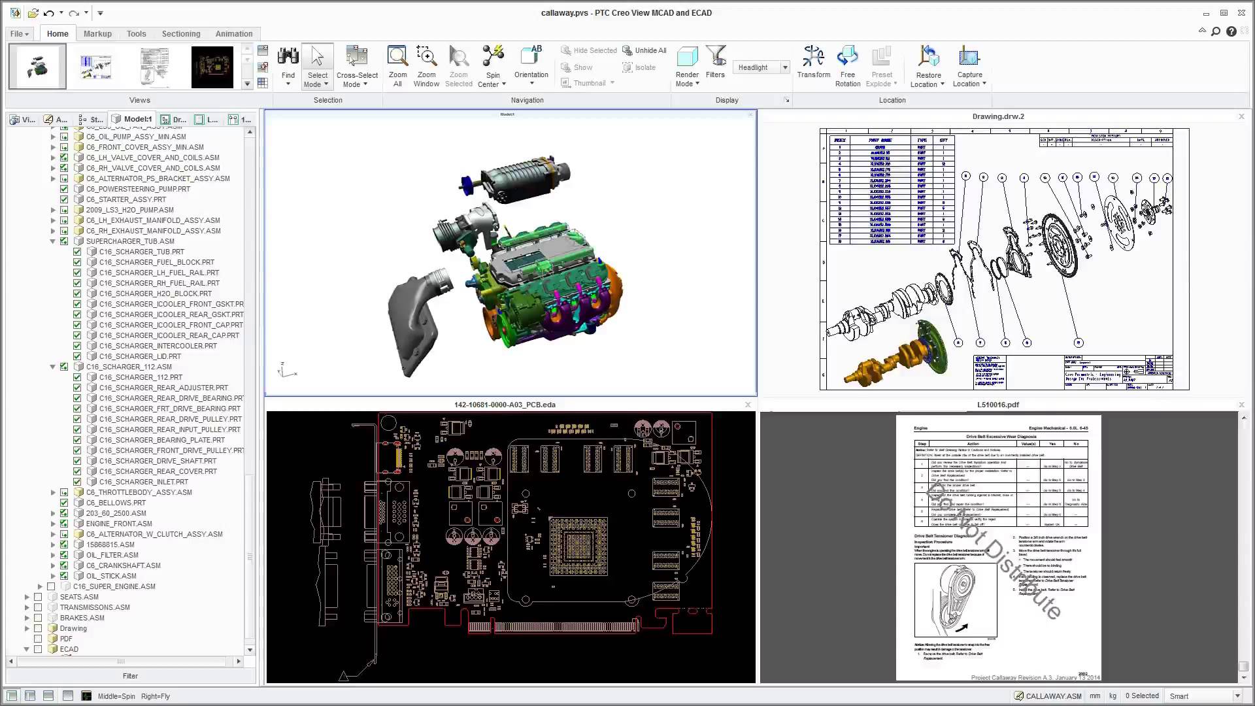Uncheck C6_POWERSTEERING_PUMP.PRT visibility checkbox
Viewport: 1255px width, 706px height.
[64, 189]
